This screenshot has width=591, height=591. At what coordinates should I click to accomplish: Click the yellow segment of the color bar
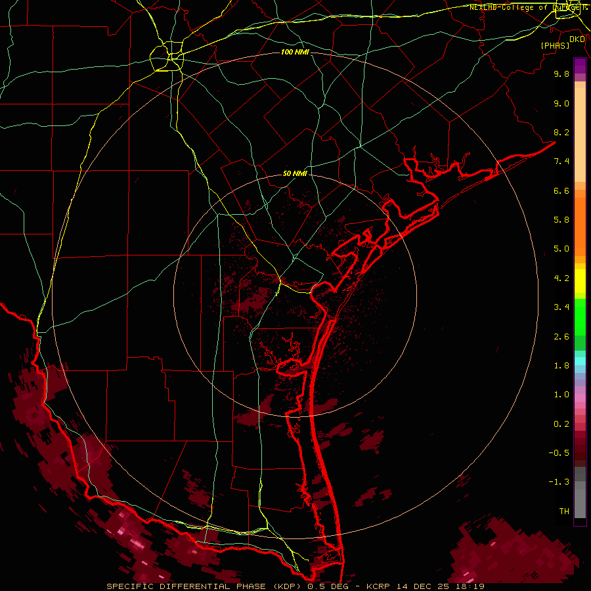tap(580, 281)
